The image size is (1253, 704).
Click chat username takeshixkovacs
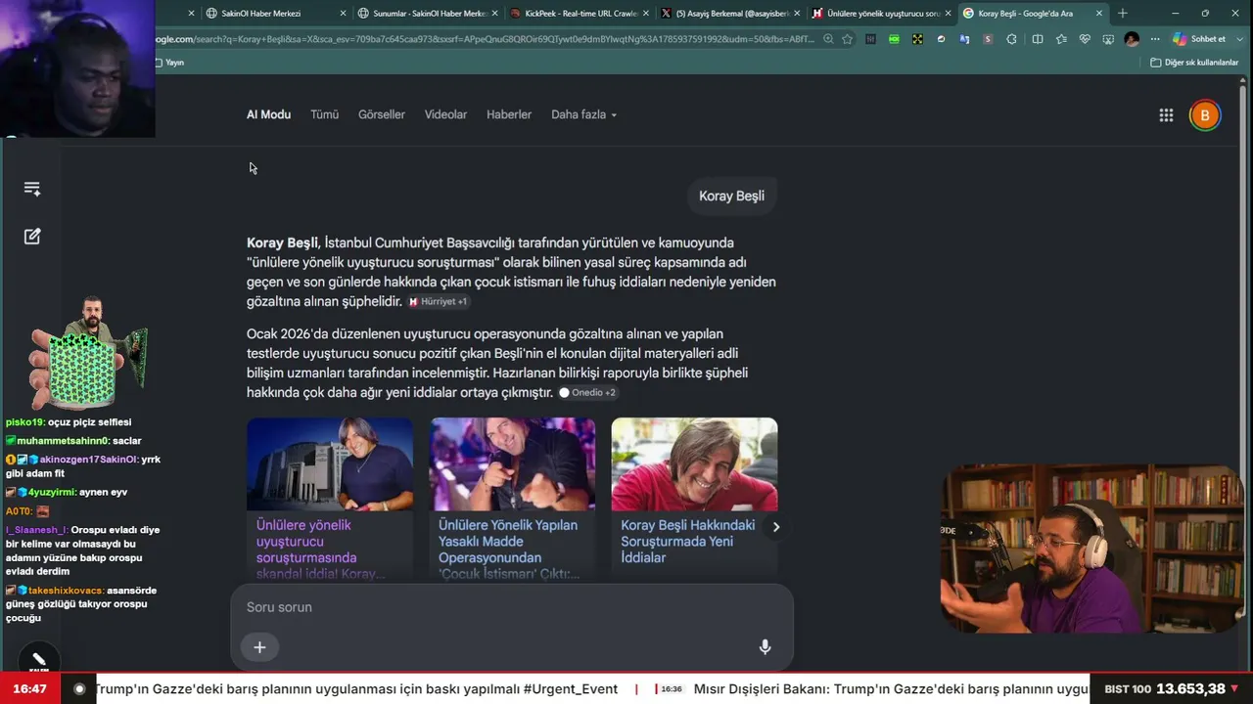(66, 591)
